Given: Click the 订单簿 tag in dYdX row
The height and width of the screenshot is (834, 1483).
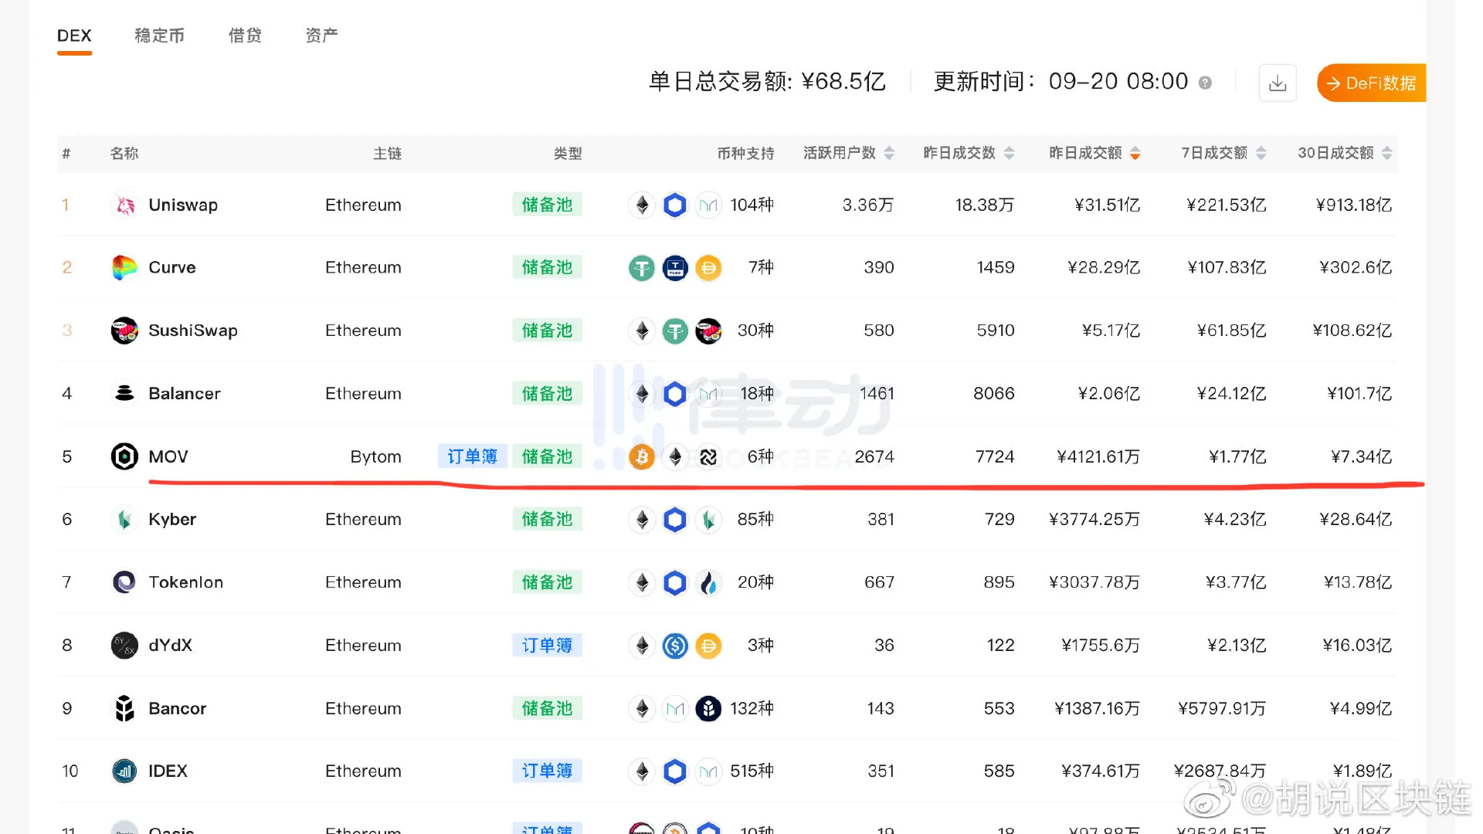Looking at the screenshot, I should point(547,645).
